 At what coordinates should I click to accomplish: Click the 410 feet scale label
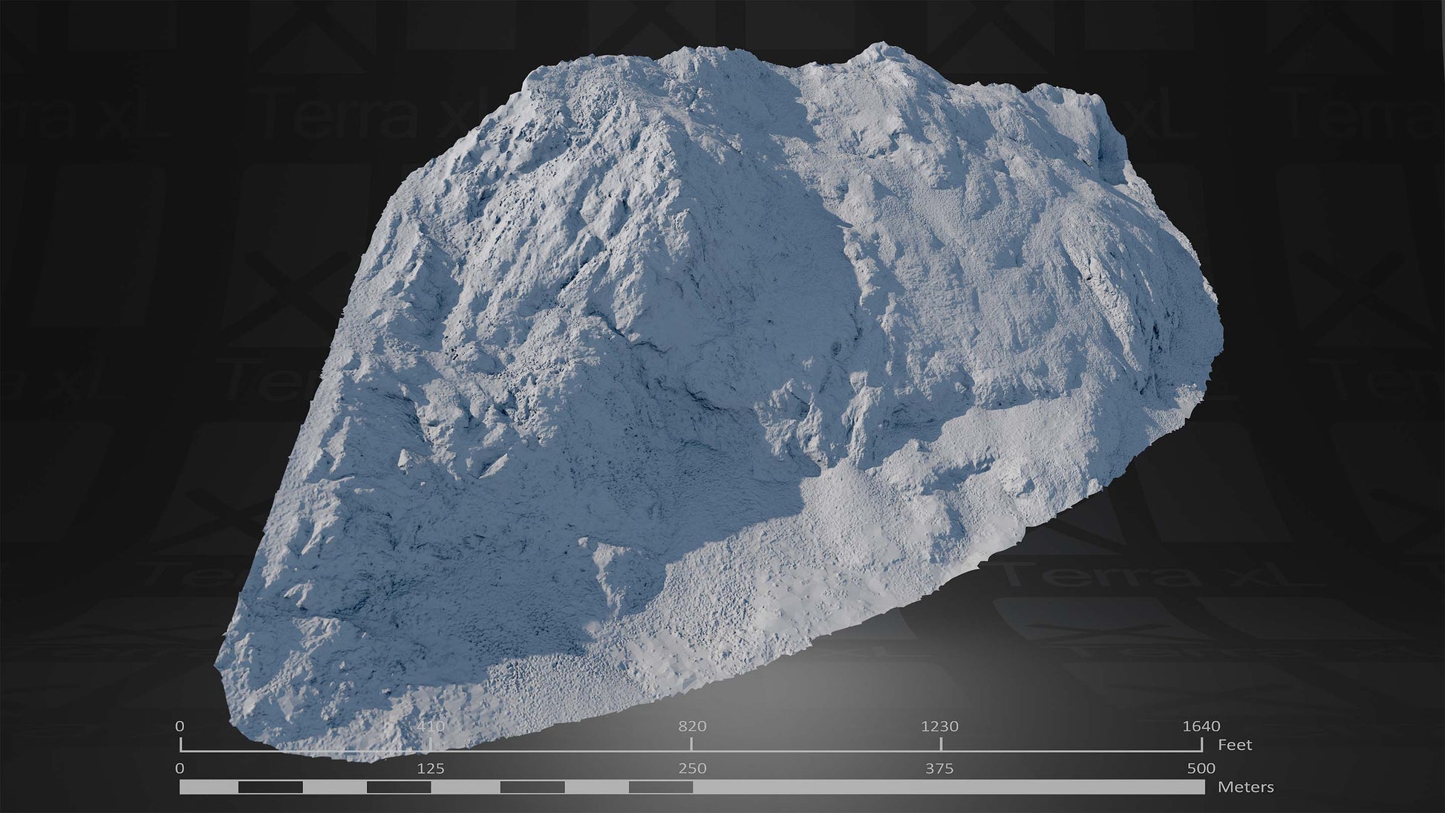[x=431, y=726]
